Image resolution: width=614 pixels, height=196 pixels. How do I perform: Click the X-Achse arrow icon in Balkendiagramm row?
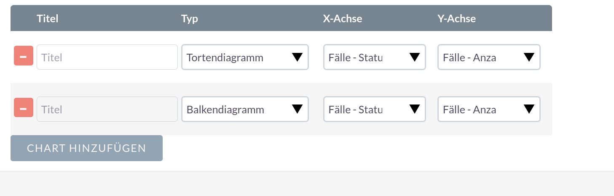click(414, 109)
